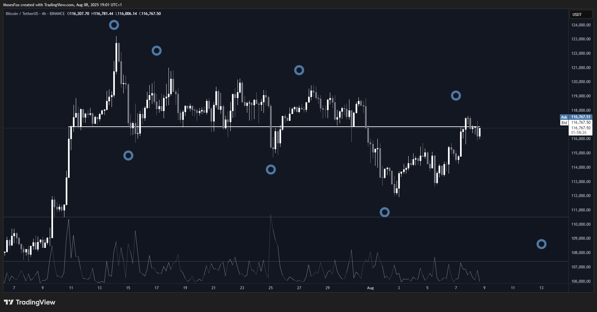Click the white Bid price label
This screenshot has width=597, height=312.
tap(564, 122)
